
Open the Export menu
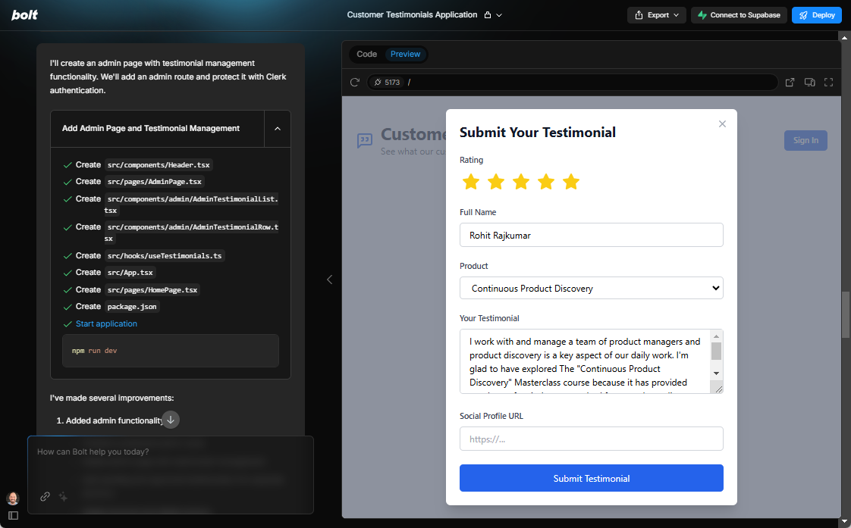tap(656, 14)
